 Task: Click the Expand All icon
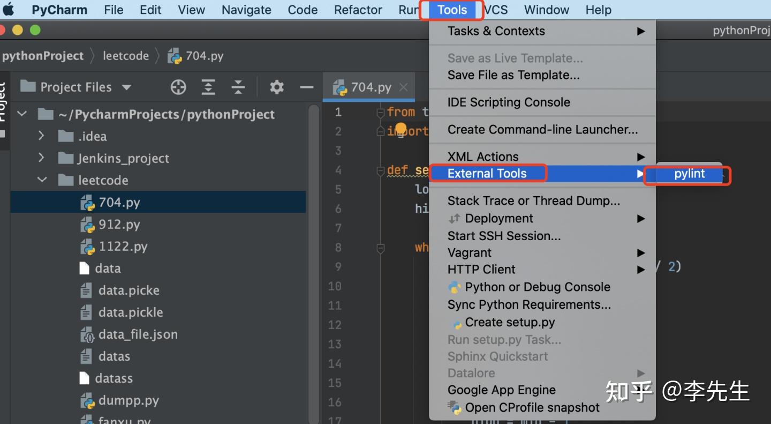click(x=208, y=87)
